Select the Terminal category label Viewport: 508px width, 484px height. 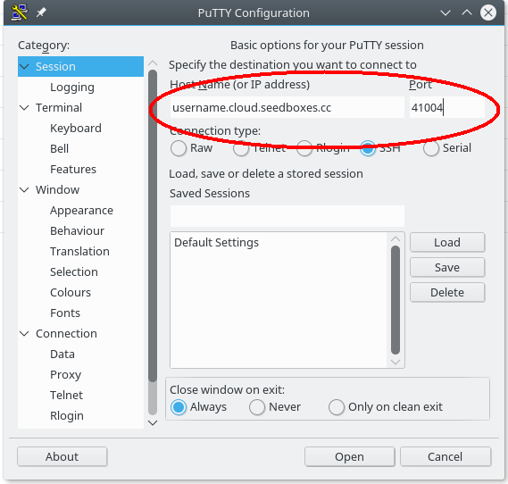pos(59,107)
